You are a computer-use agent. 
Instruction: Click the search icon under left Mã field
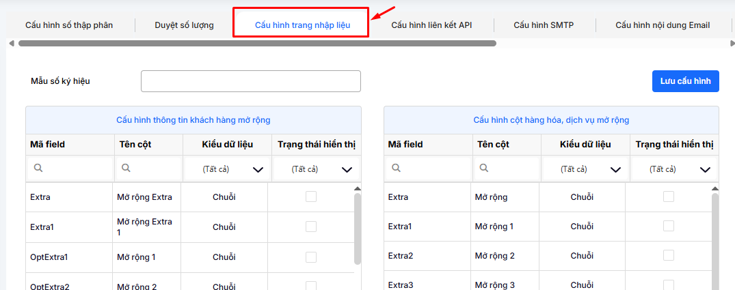39,168
